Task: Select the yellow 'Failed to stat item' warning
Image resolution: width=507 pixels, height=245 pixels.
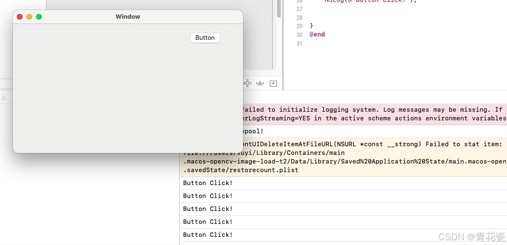Action: pos(343,157)
